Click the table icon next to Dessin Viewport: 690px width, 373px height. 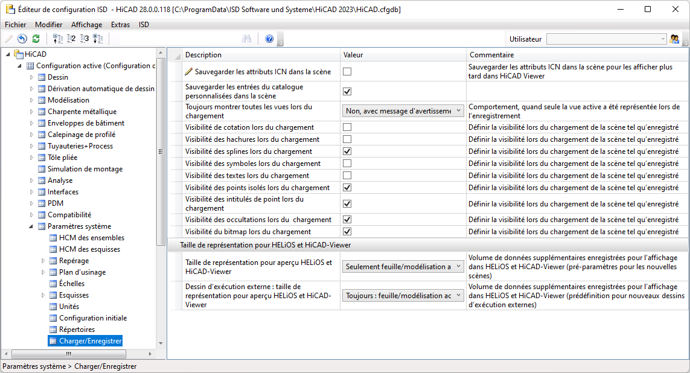tap(42, 77)
